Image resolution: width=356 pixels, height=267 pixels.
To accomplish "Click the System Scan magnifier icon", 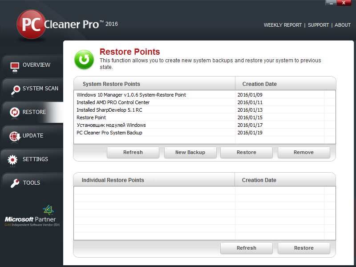I will 16,90.
